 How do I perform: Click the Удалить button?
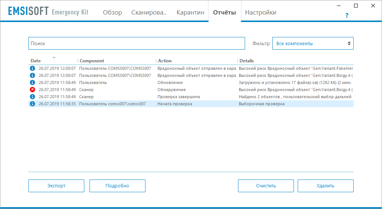pyautogui.click(x=325, y=186)
